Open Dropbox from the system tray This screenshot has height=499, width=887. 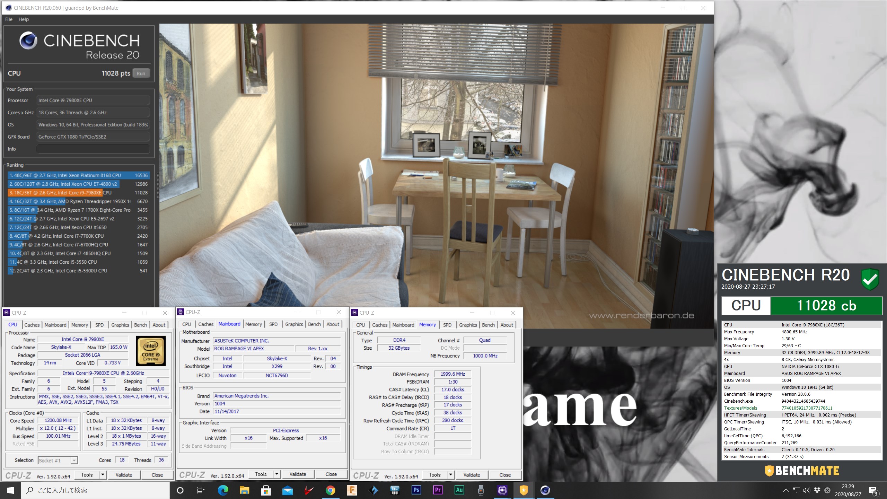coord(817,490)
